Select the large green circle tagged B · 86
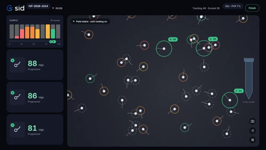 point(164,49)
